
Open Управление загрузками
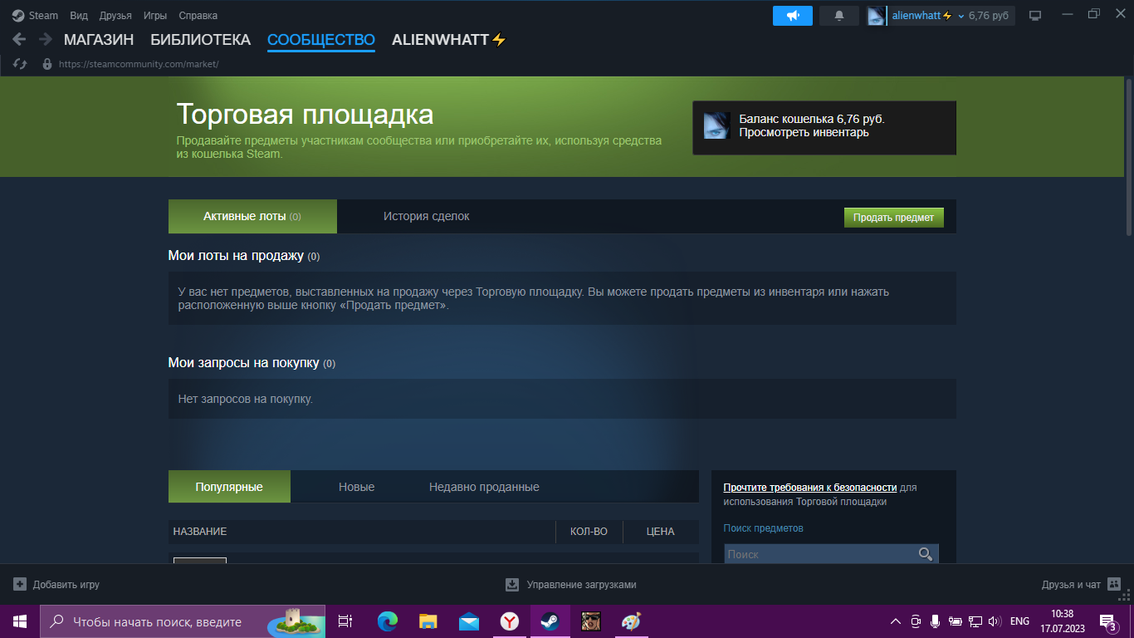(x=582, y=585)
